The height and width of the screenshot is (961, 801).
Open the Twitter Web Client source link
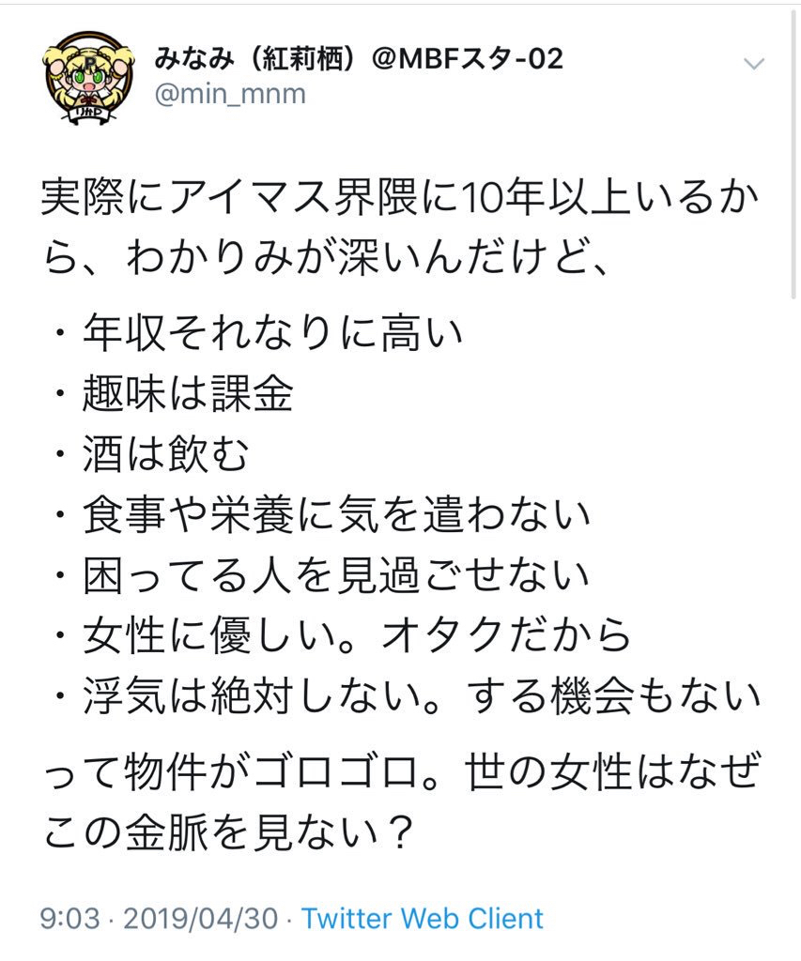422,918
